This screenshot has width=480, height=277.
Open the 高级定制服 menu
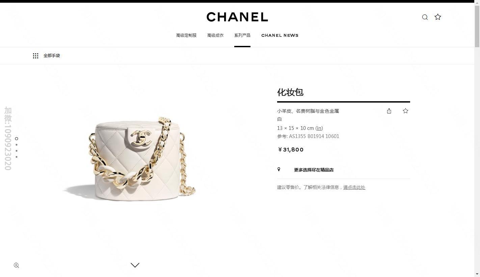(x=186, y=35)
